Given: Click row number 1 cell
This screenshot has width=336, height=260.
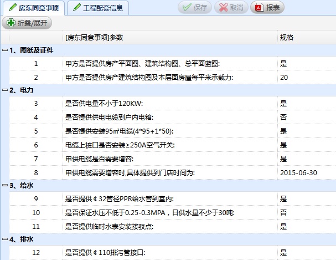Looking at the screenshot, I should 36,64.
